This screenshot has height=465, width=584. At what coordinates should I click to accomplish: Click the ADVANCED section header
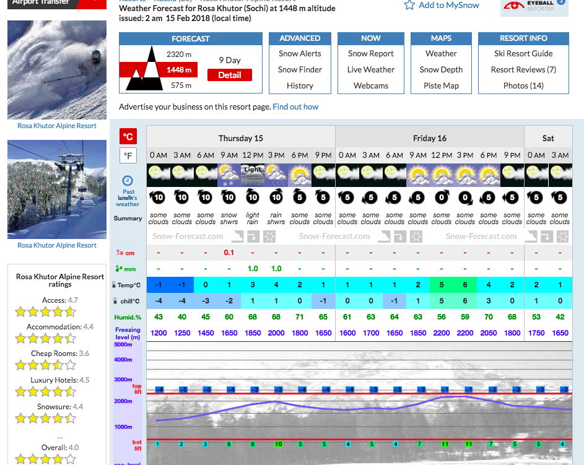pos(300,38)
